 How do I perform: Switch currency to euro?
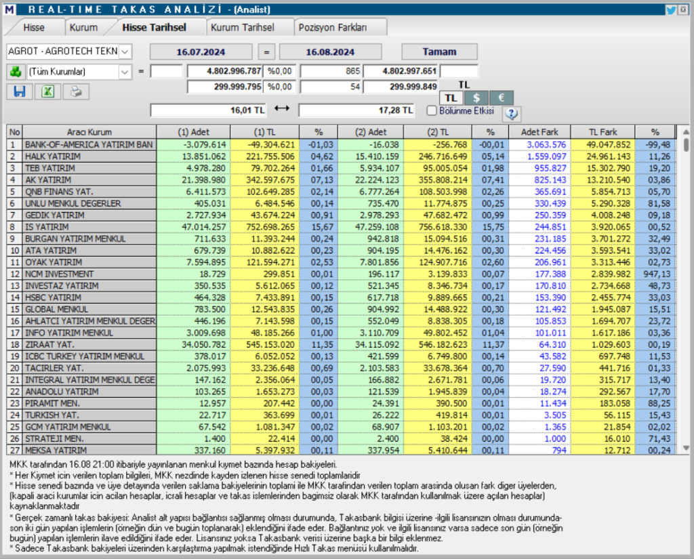coord(502,98)
